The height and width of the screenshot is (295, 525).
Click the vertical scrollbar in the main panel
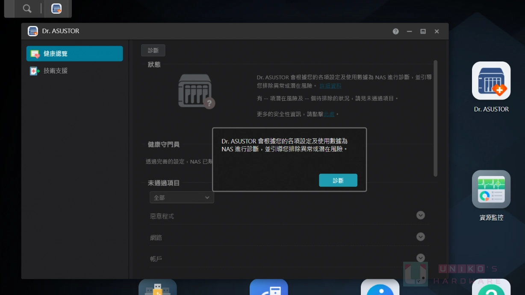(436, 118)
